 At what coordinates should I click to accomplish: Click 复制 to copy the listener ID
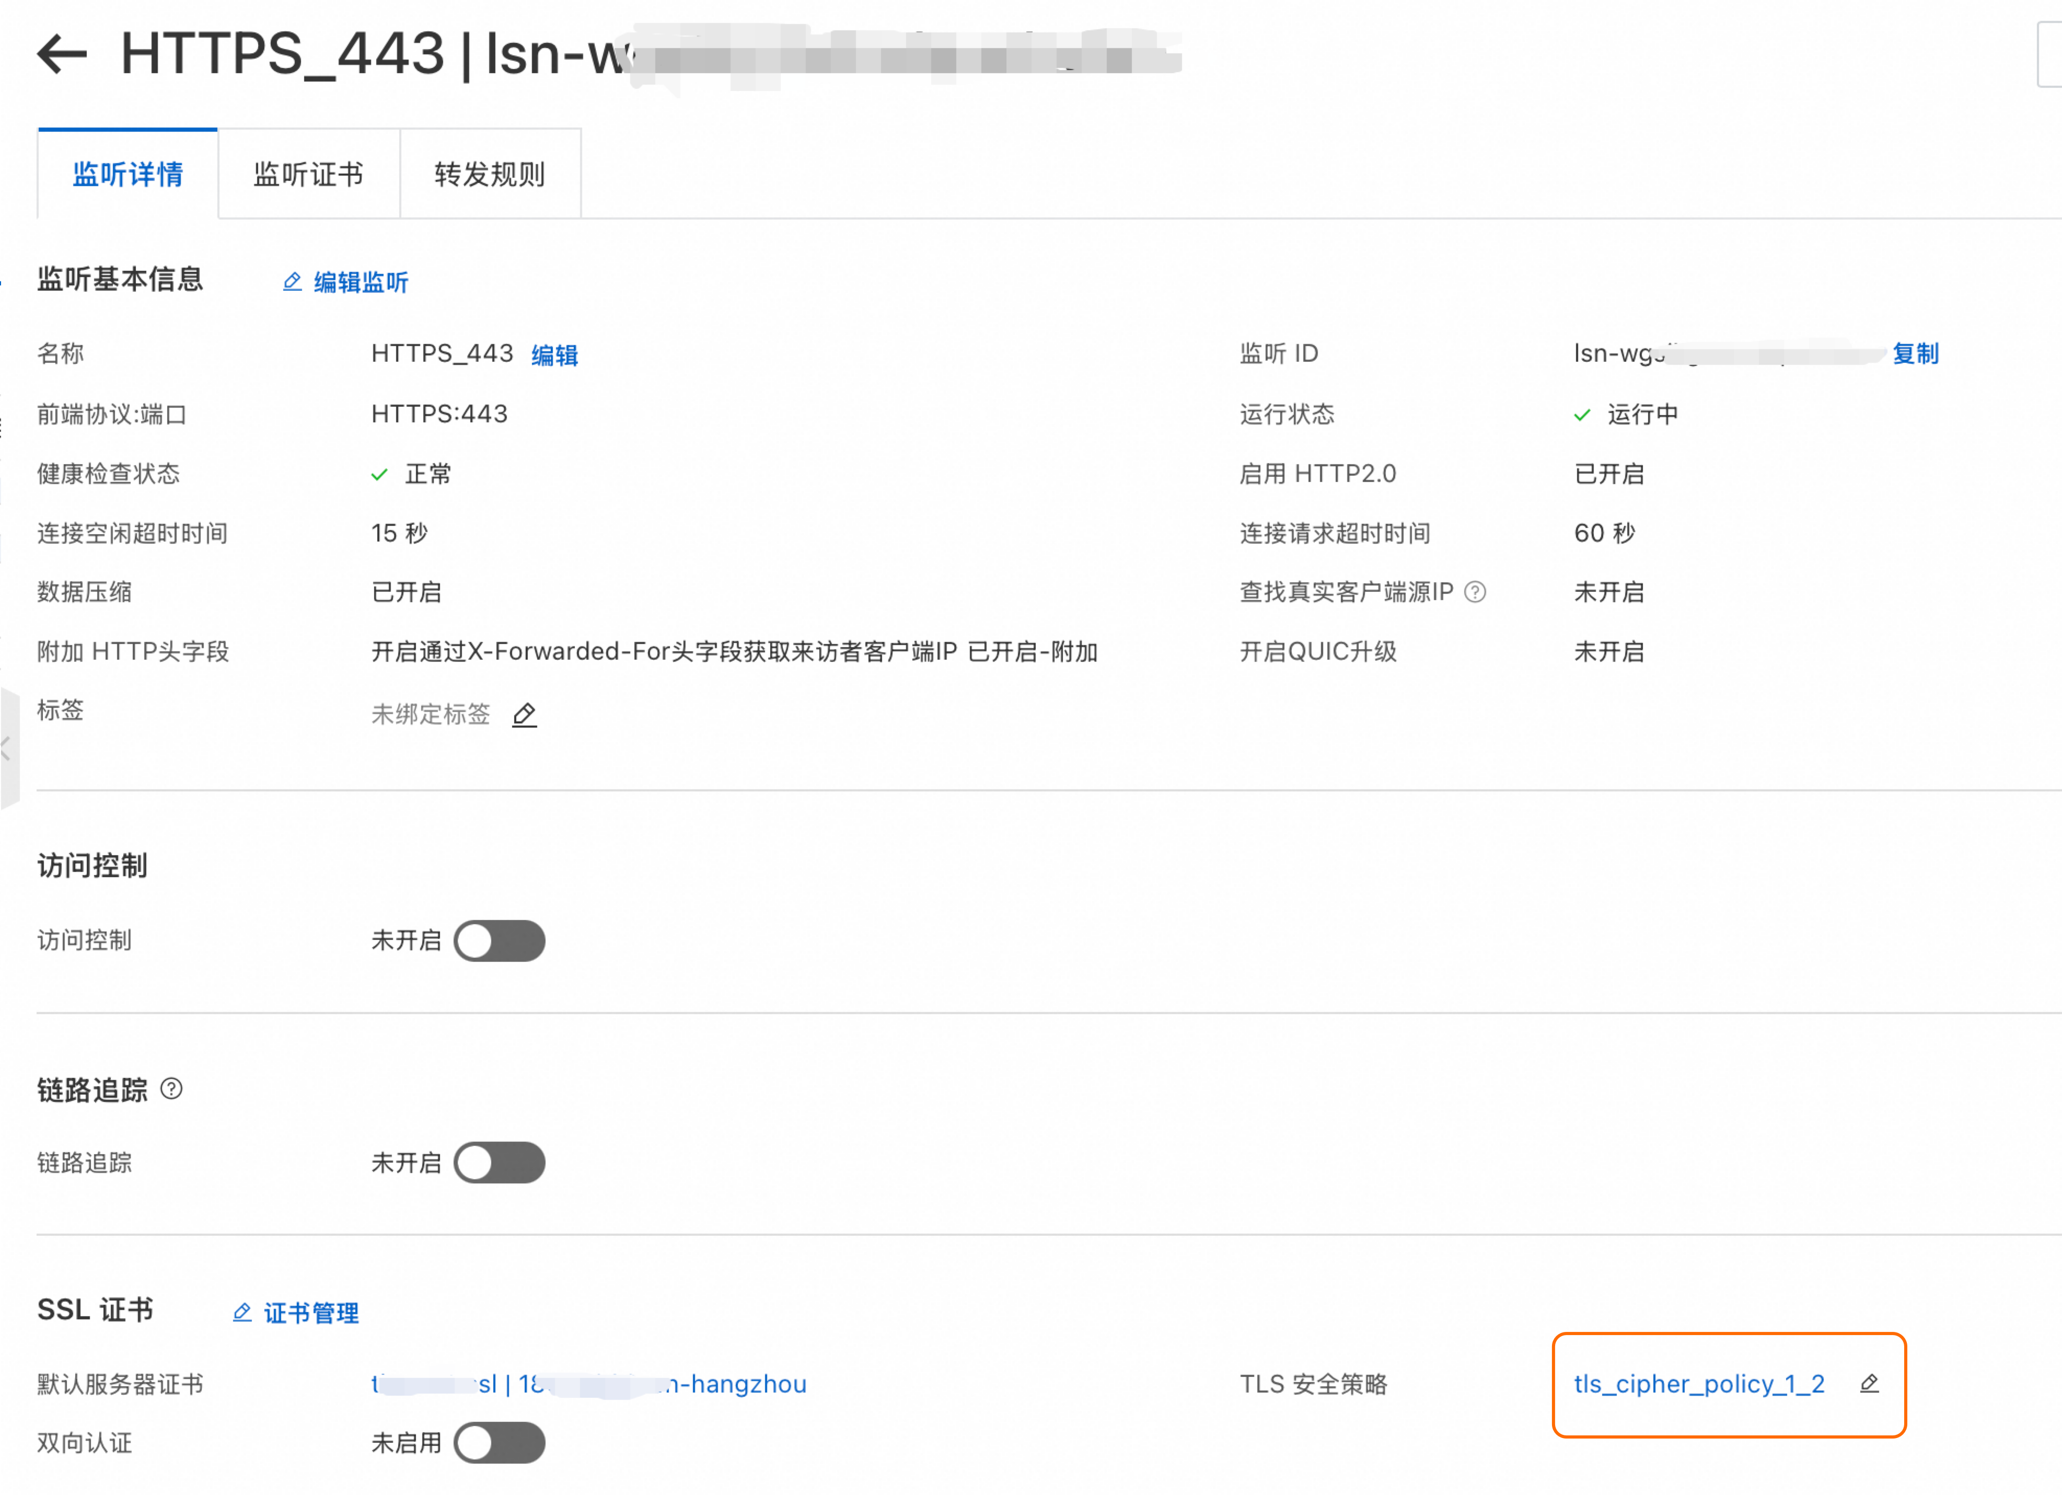(1916, 353)
